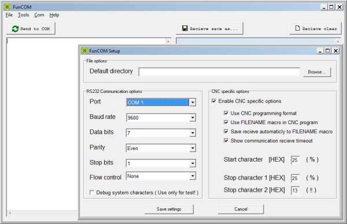Toggle Save recieve automaticly to FILENAME macro

tap(226, 132)
